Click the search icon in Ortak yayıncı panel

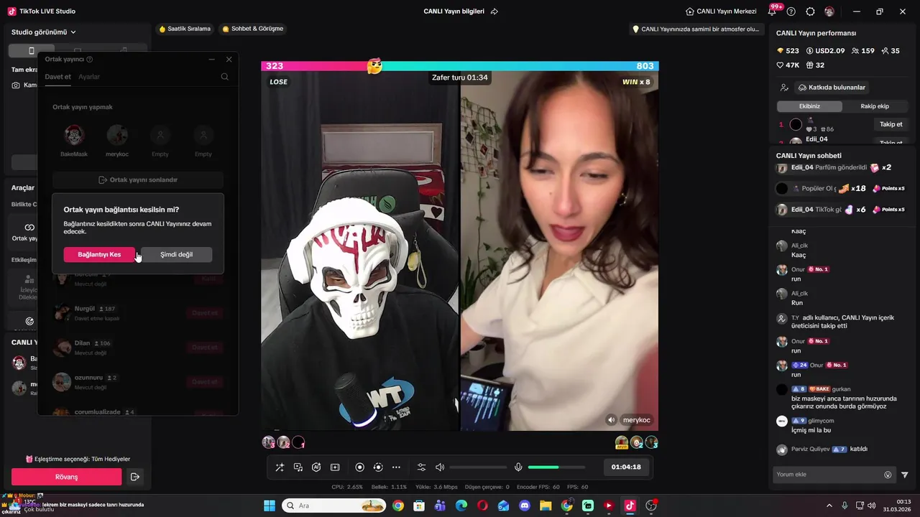click(225, 77)
